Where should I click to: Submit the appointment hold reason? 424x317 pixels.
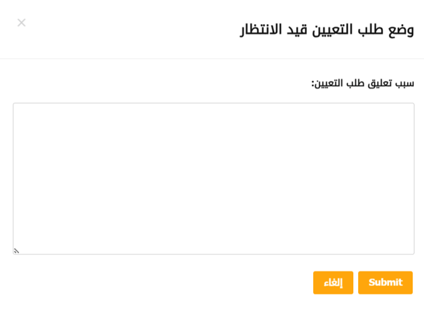tap(385, 283)
